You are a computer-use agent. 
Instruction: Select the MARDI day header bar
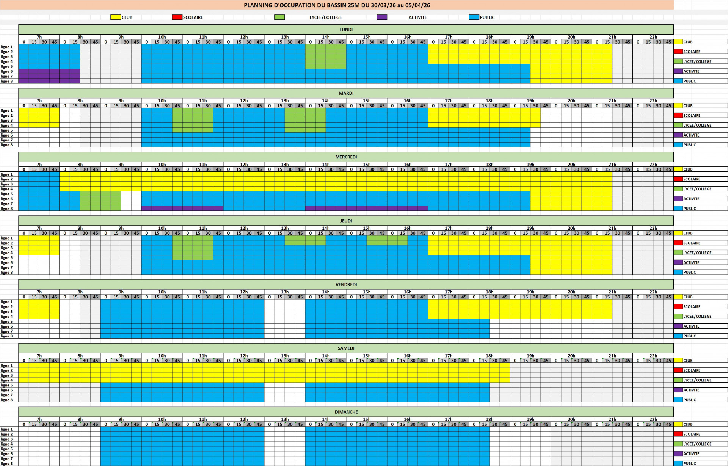pyautogui.click(x=346, y=93)
